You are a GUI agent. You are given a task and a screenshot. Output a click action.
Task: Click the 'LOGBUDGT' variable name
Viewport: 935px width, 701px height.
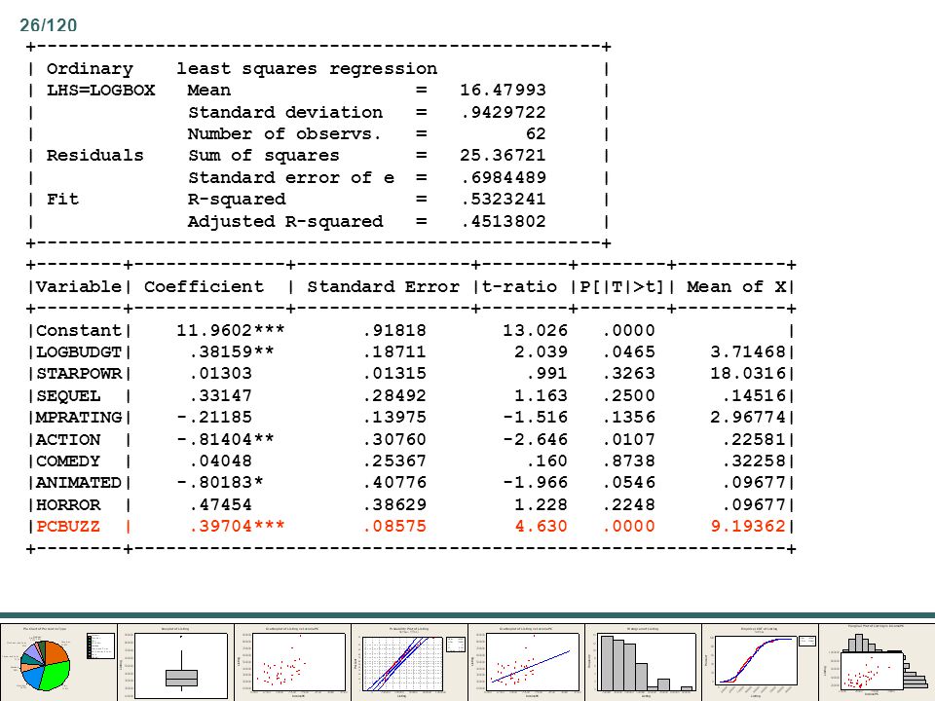click(79, 352)
